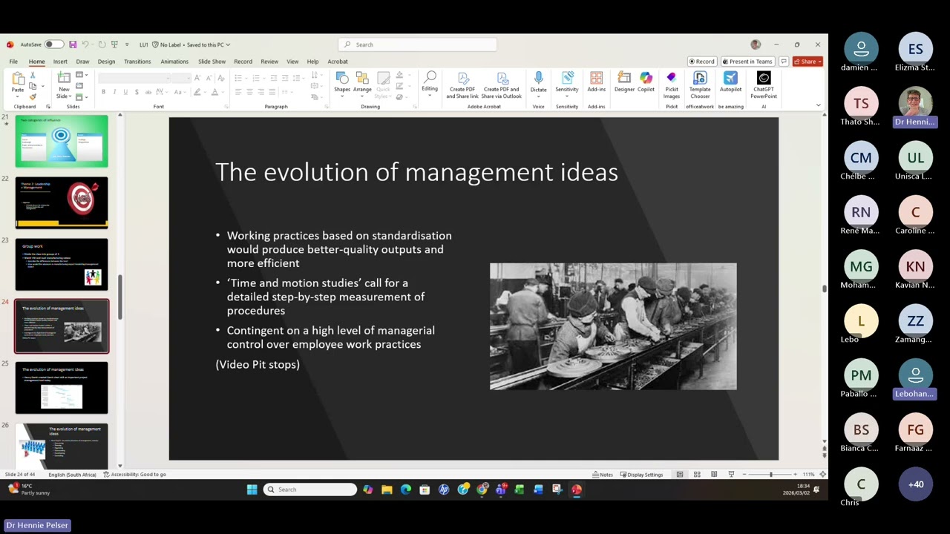This screenshot has width=950, height=534.
Task: Open the font name combo box
Action: tap(136, 78)
